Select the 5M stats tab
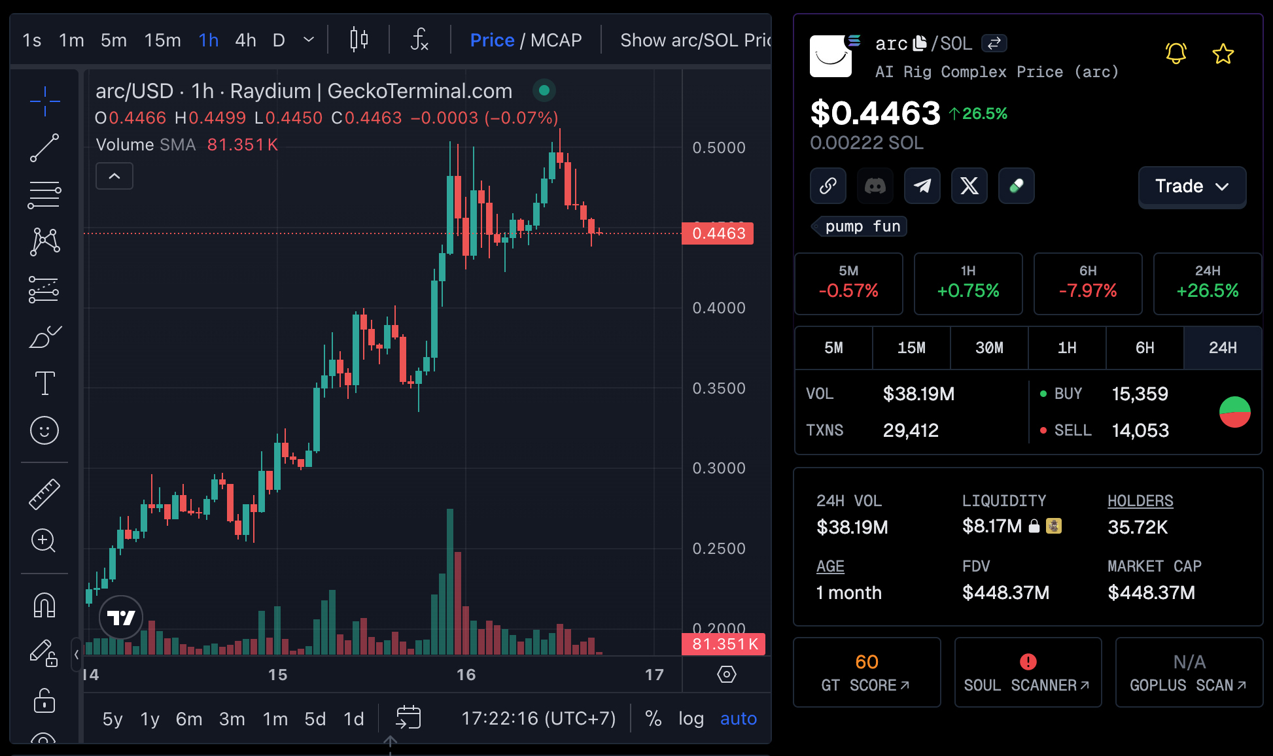The width and height of the screenshot is (1273, 756). coord(833,348)
